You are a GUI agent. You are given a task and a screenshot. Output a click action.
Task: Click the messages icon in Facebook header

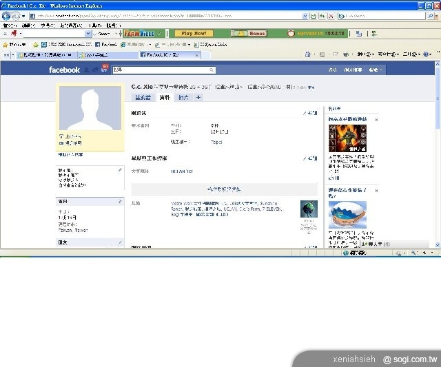pyautogui.click(x=95, y=70)
